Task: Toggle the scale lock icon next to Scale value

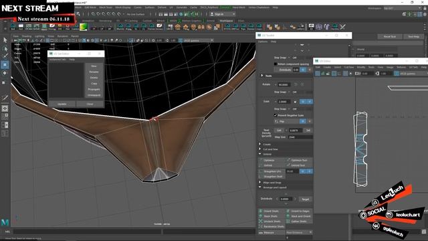Action: (x=295, y=102)
